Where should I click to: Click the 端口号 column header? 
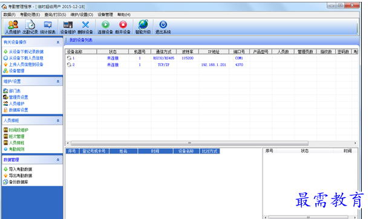pyautogui.click(x=239, y=51)
